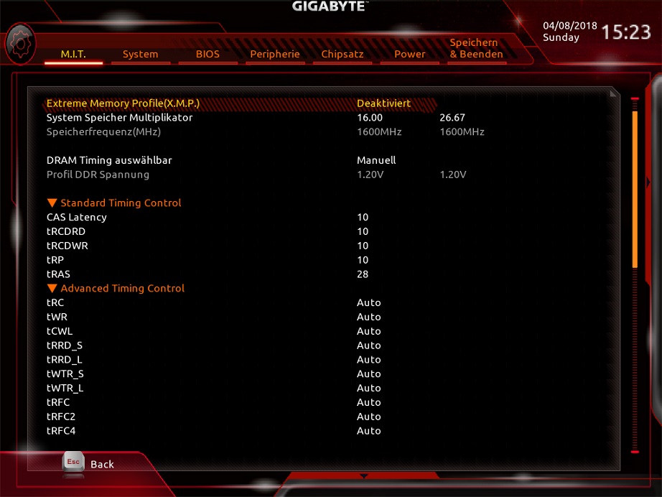Edit memory multiplier value 16.00
This screenshot has height=497, width=662.
click(x=370, y=118)
